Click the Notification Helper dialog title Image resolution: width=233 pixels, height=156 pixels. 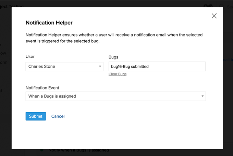click(49, 23)
